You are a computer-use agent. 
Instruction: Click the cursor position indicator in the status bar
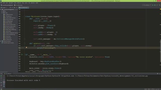146,89
